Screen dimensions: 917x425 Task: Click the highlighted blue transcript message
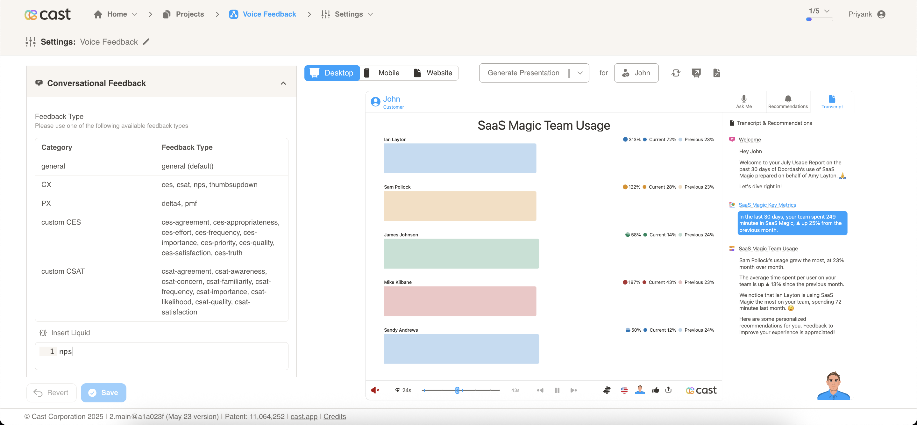pyautogui.click(x=792, y=223)
